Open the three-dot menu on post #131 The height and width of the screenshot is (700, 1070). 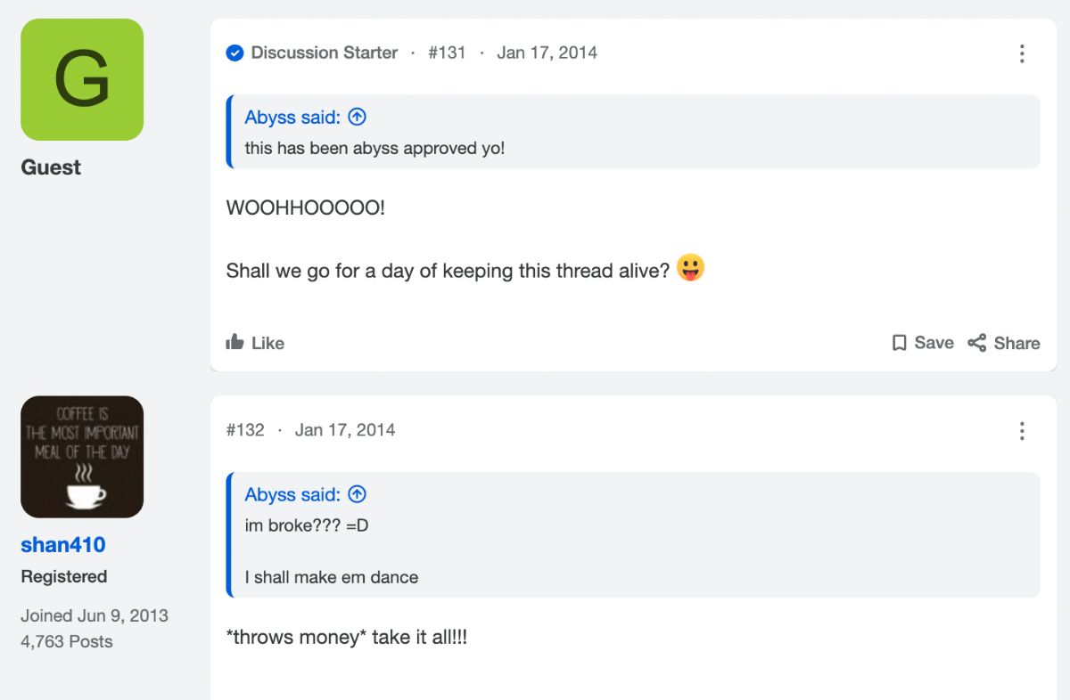point(1022,53)
